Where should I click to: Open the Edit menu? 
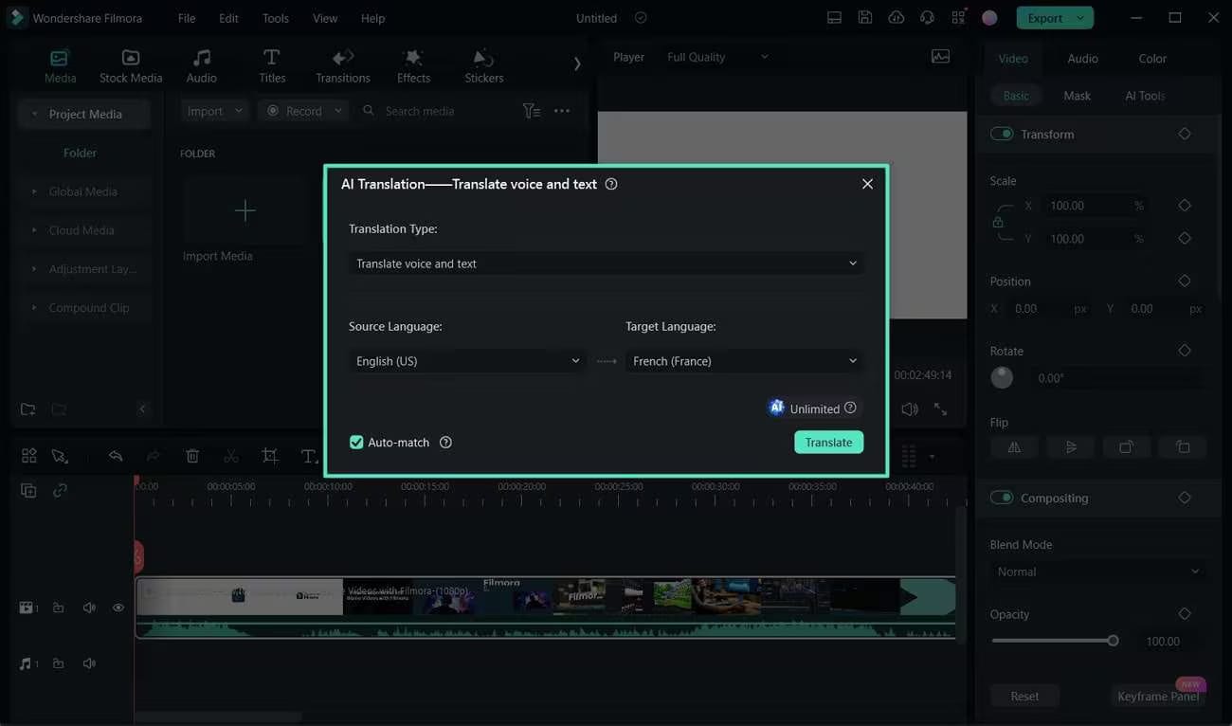tap(228, 18)
